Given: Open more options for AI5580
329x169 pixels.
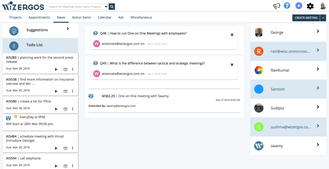Looking at the screenshot, I should coord(73,109).
